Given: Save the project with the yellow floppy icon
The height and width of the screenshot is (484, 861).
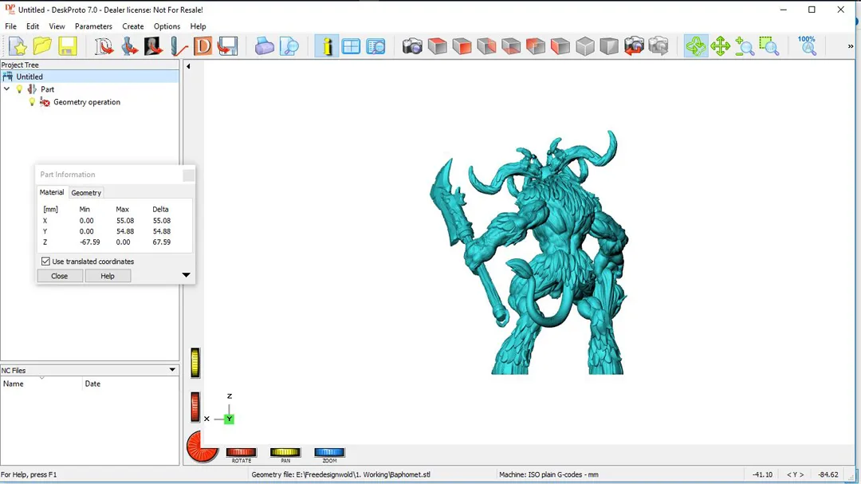Looking at the screenshot, I should (68, 46).
